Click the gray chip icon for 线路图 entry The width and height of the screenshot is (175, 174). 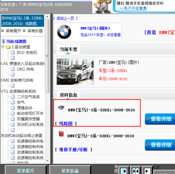61,108
